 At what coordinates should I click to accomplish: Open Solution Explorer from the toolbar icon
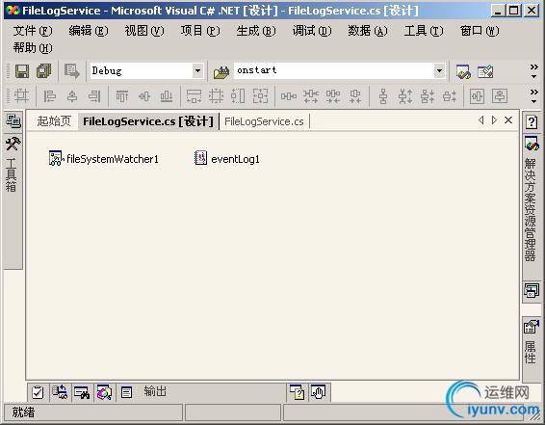(x=463, y=72)
